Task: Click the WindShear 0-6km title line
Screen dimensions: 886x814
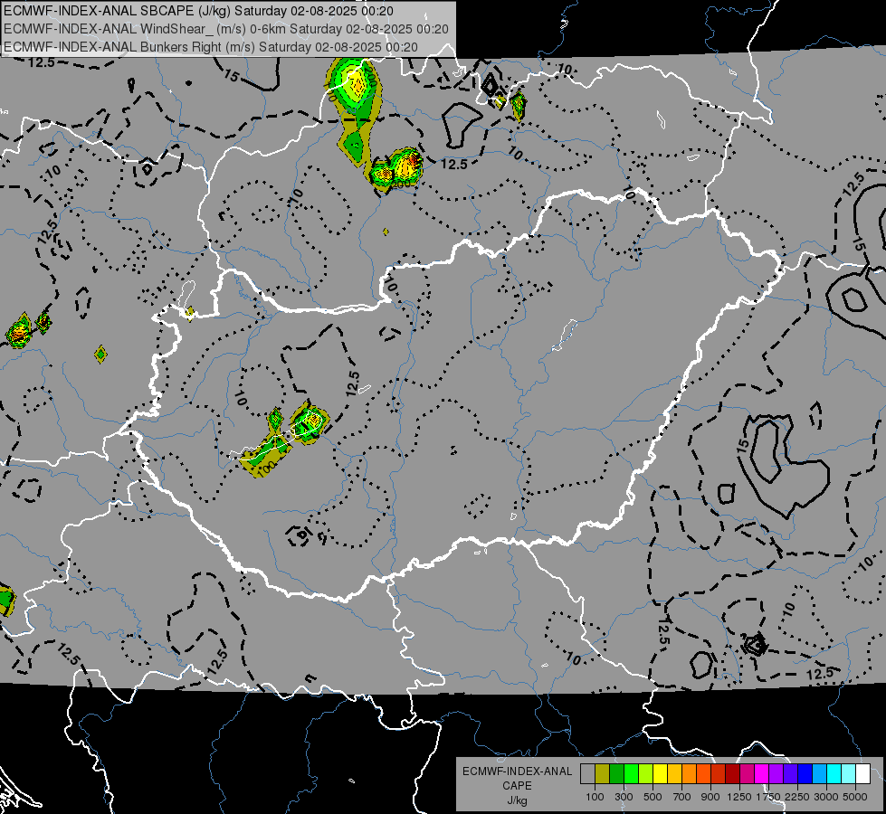Action: [x=226, y=29]
